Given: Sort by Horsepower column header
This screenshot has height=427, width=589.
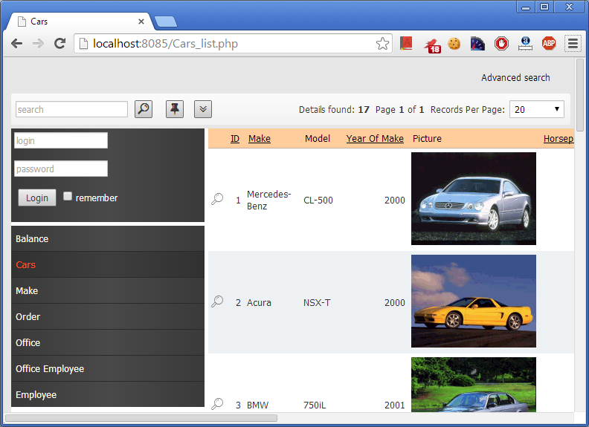Looking at the screenshot, I should tap(559, 138).
